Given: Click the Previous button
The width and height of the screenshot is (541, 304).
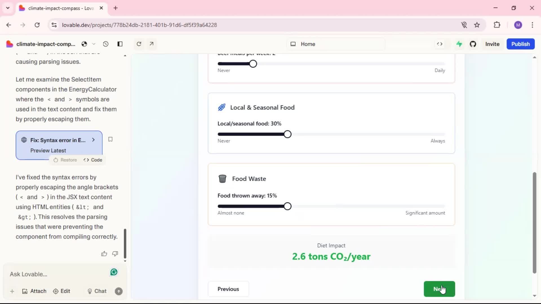Looking at the screenshot, I should click(x=228, y=289).
